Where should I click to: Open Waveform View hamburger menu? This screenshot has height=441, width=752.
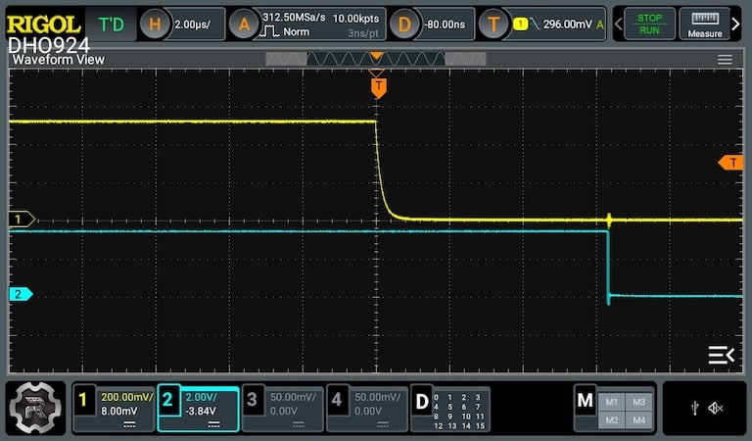coord(725,60)
